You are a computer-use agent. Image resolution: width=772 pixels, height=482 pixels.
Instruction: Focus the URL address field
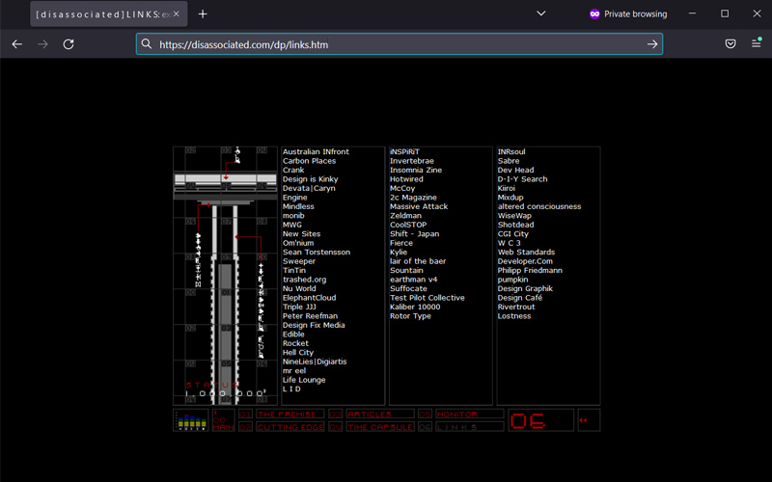click(x=400, y=44)
